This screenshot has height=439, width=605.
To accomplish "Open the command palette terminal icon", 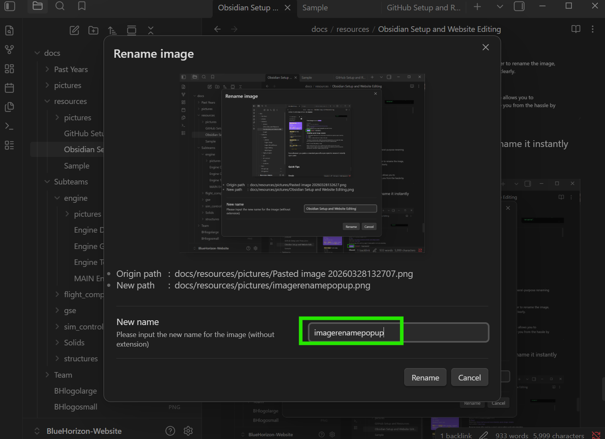I will pyautogui.click(x=9, y=126).
